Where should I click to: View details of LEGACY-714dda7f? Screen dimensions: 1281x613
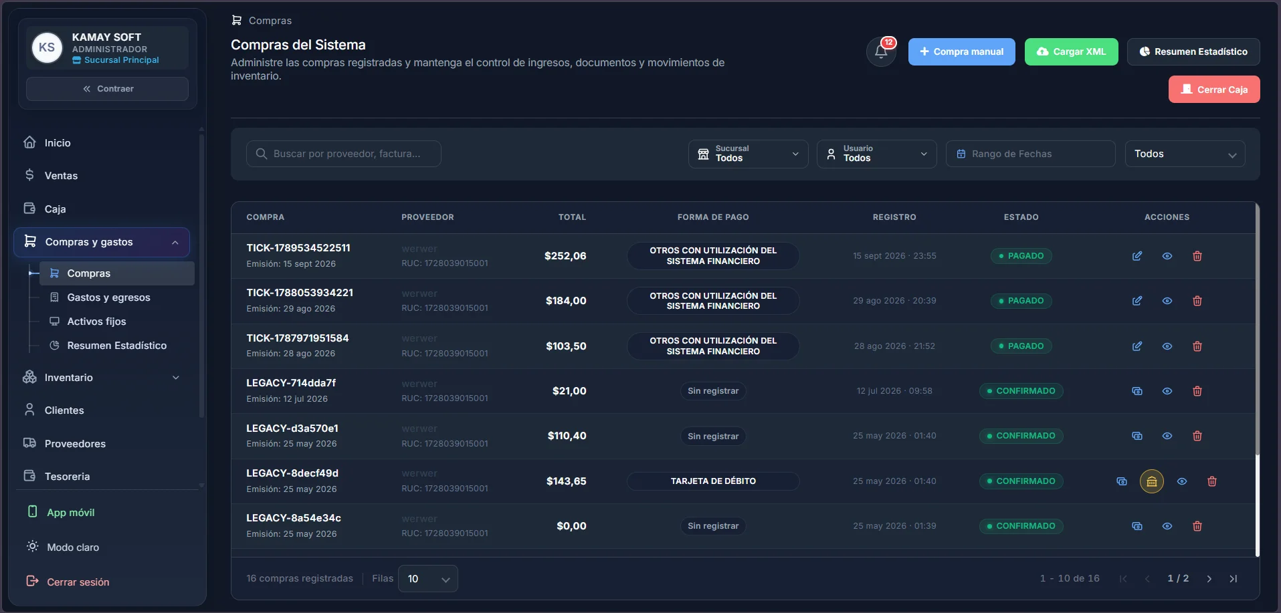pyautogui.click(x=1167, y=391)
